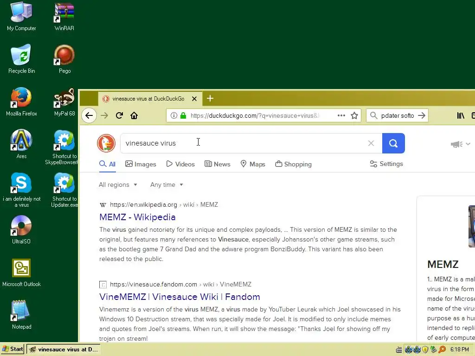
Task: Submit search with blue magnifier button
Action: point(393,143)
